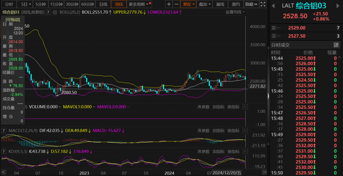The width and height of the screenshot is (343, 176).
Task: Click 改参数 on the KDJ panel
Action: coord(203,151)
